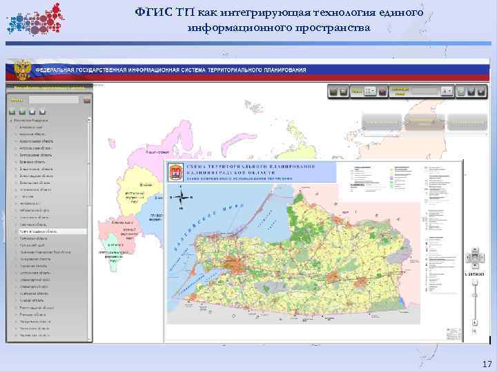
Task: Click the compass rose on Kaliningrad map
Action: tap(181, 198)
